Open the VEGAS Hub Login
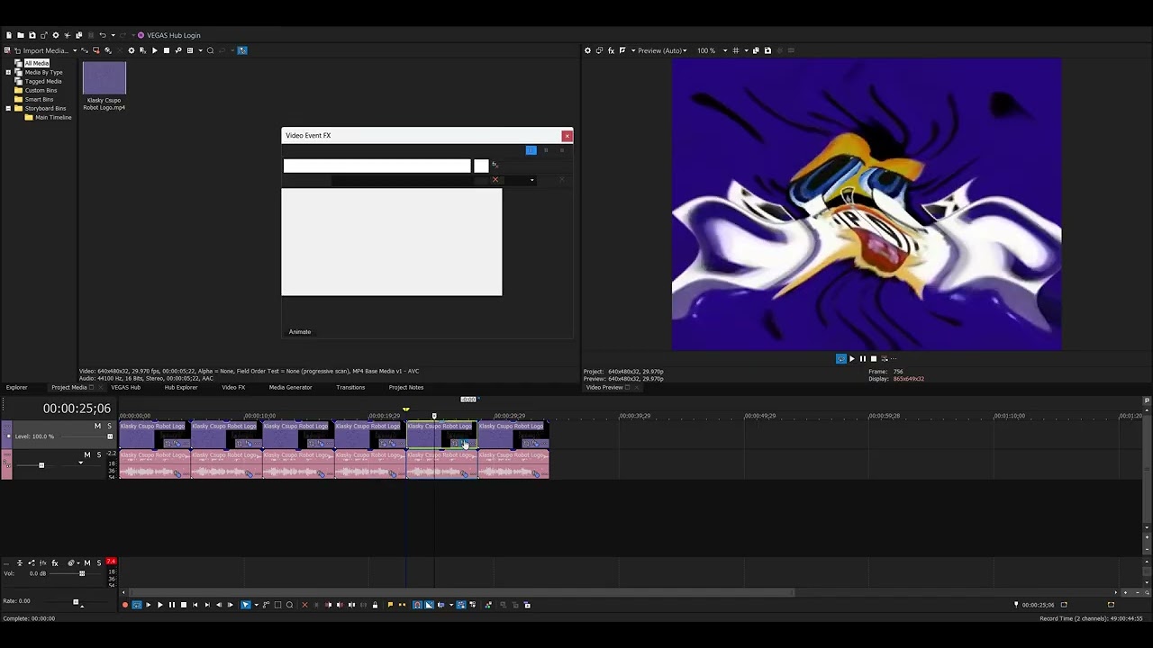 pos(168,35)
